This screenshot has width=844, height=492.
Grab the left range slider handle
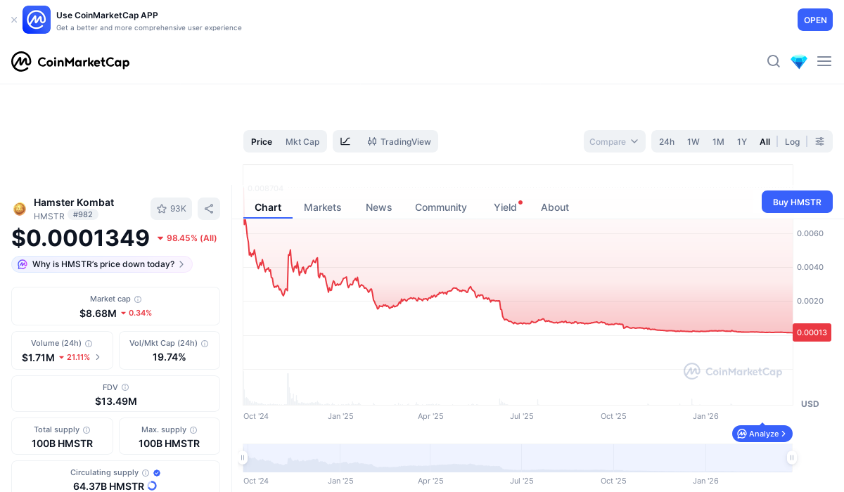click(243, 458)
